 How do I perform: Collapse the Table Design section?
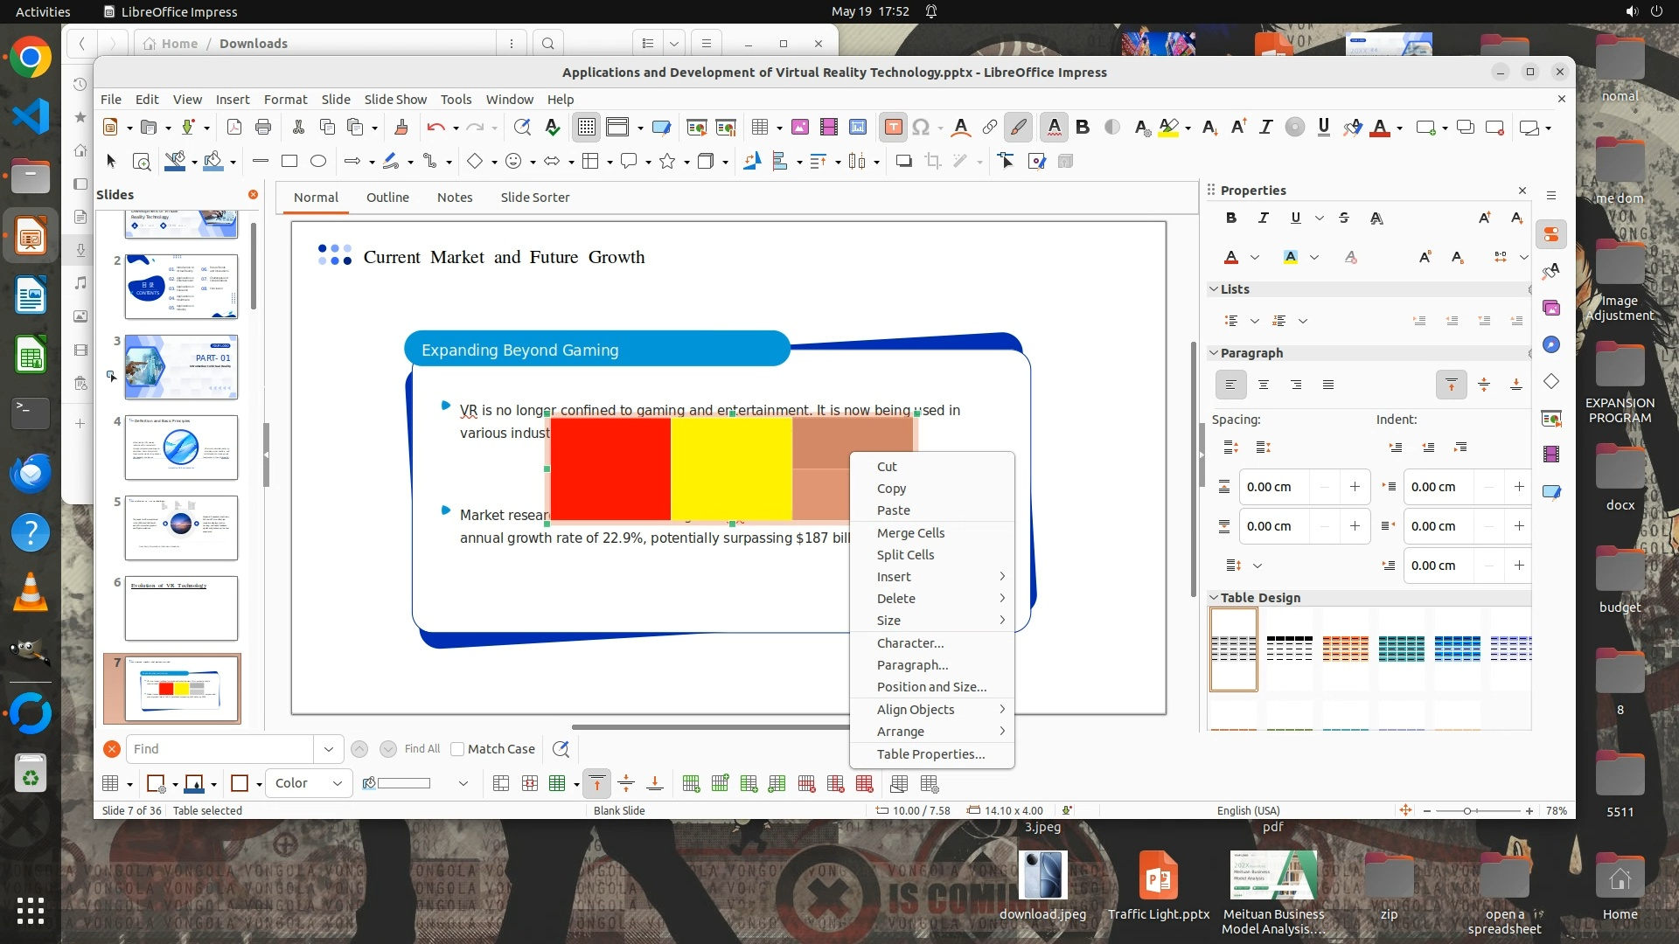click(x=1214, y=598)
